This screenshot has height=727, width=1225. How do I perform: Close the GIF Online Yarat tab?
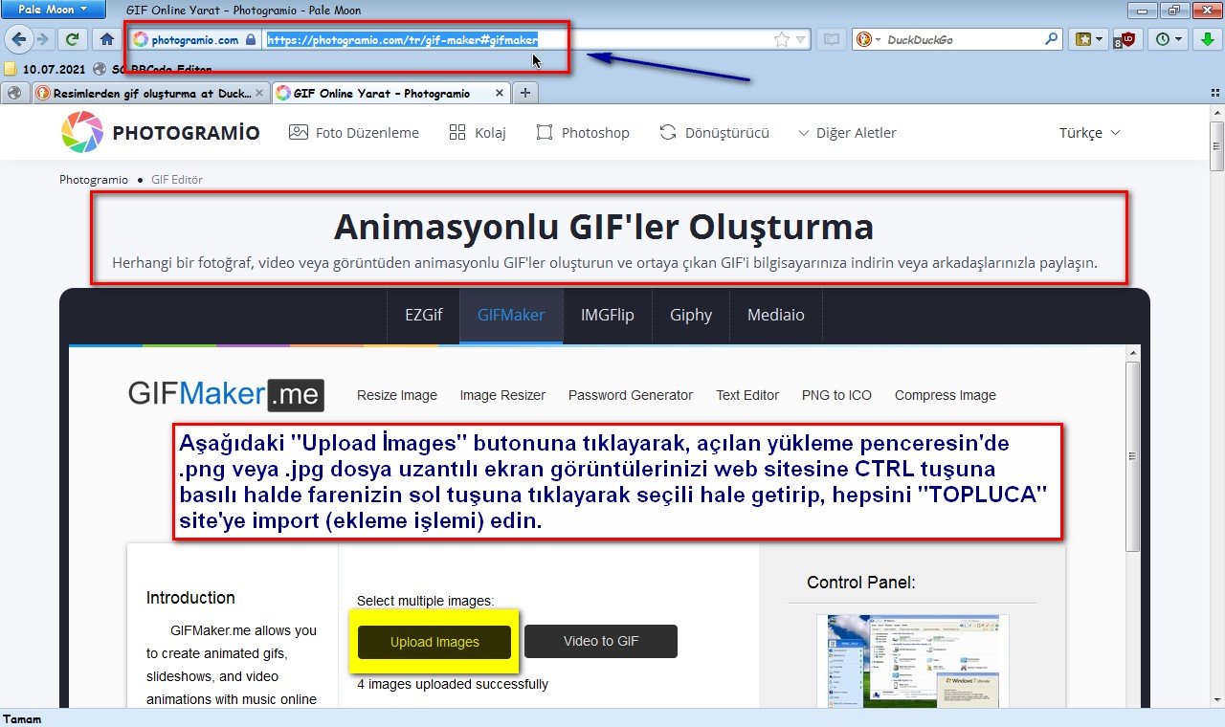[499, 93]
